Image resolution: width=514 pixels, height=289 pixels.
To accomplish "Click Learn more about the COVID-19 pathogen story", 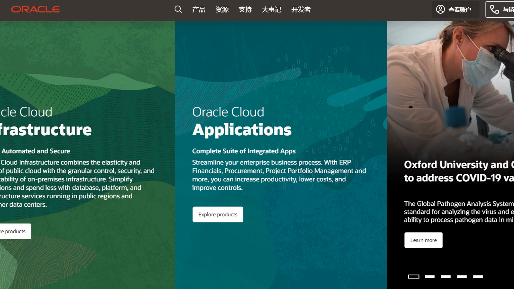I will click(x=423, y=240).
